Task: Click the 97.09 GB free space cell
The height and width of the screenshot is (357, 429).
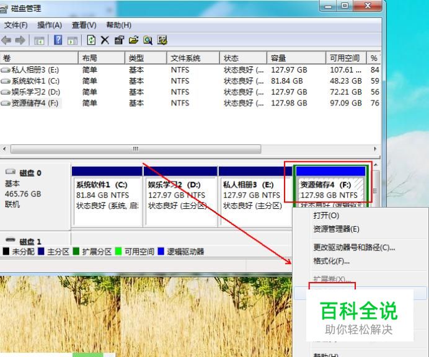Action: 346,104
